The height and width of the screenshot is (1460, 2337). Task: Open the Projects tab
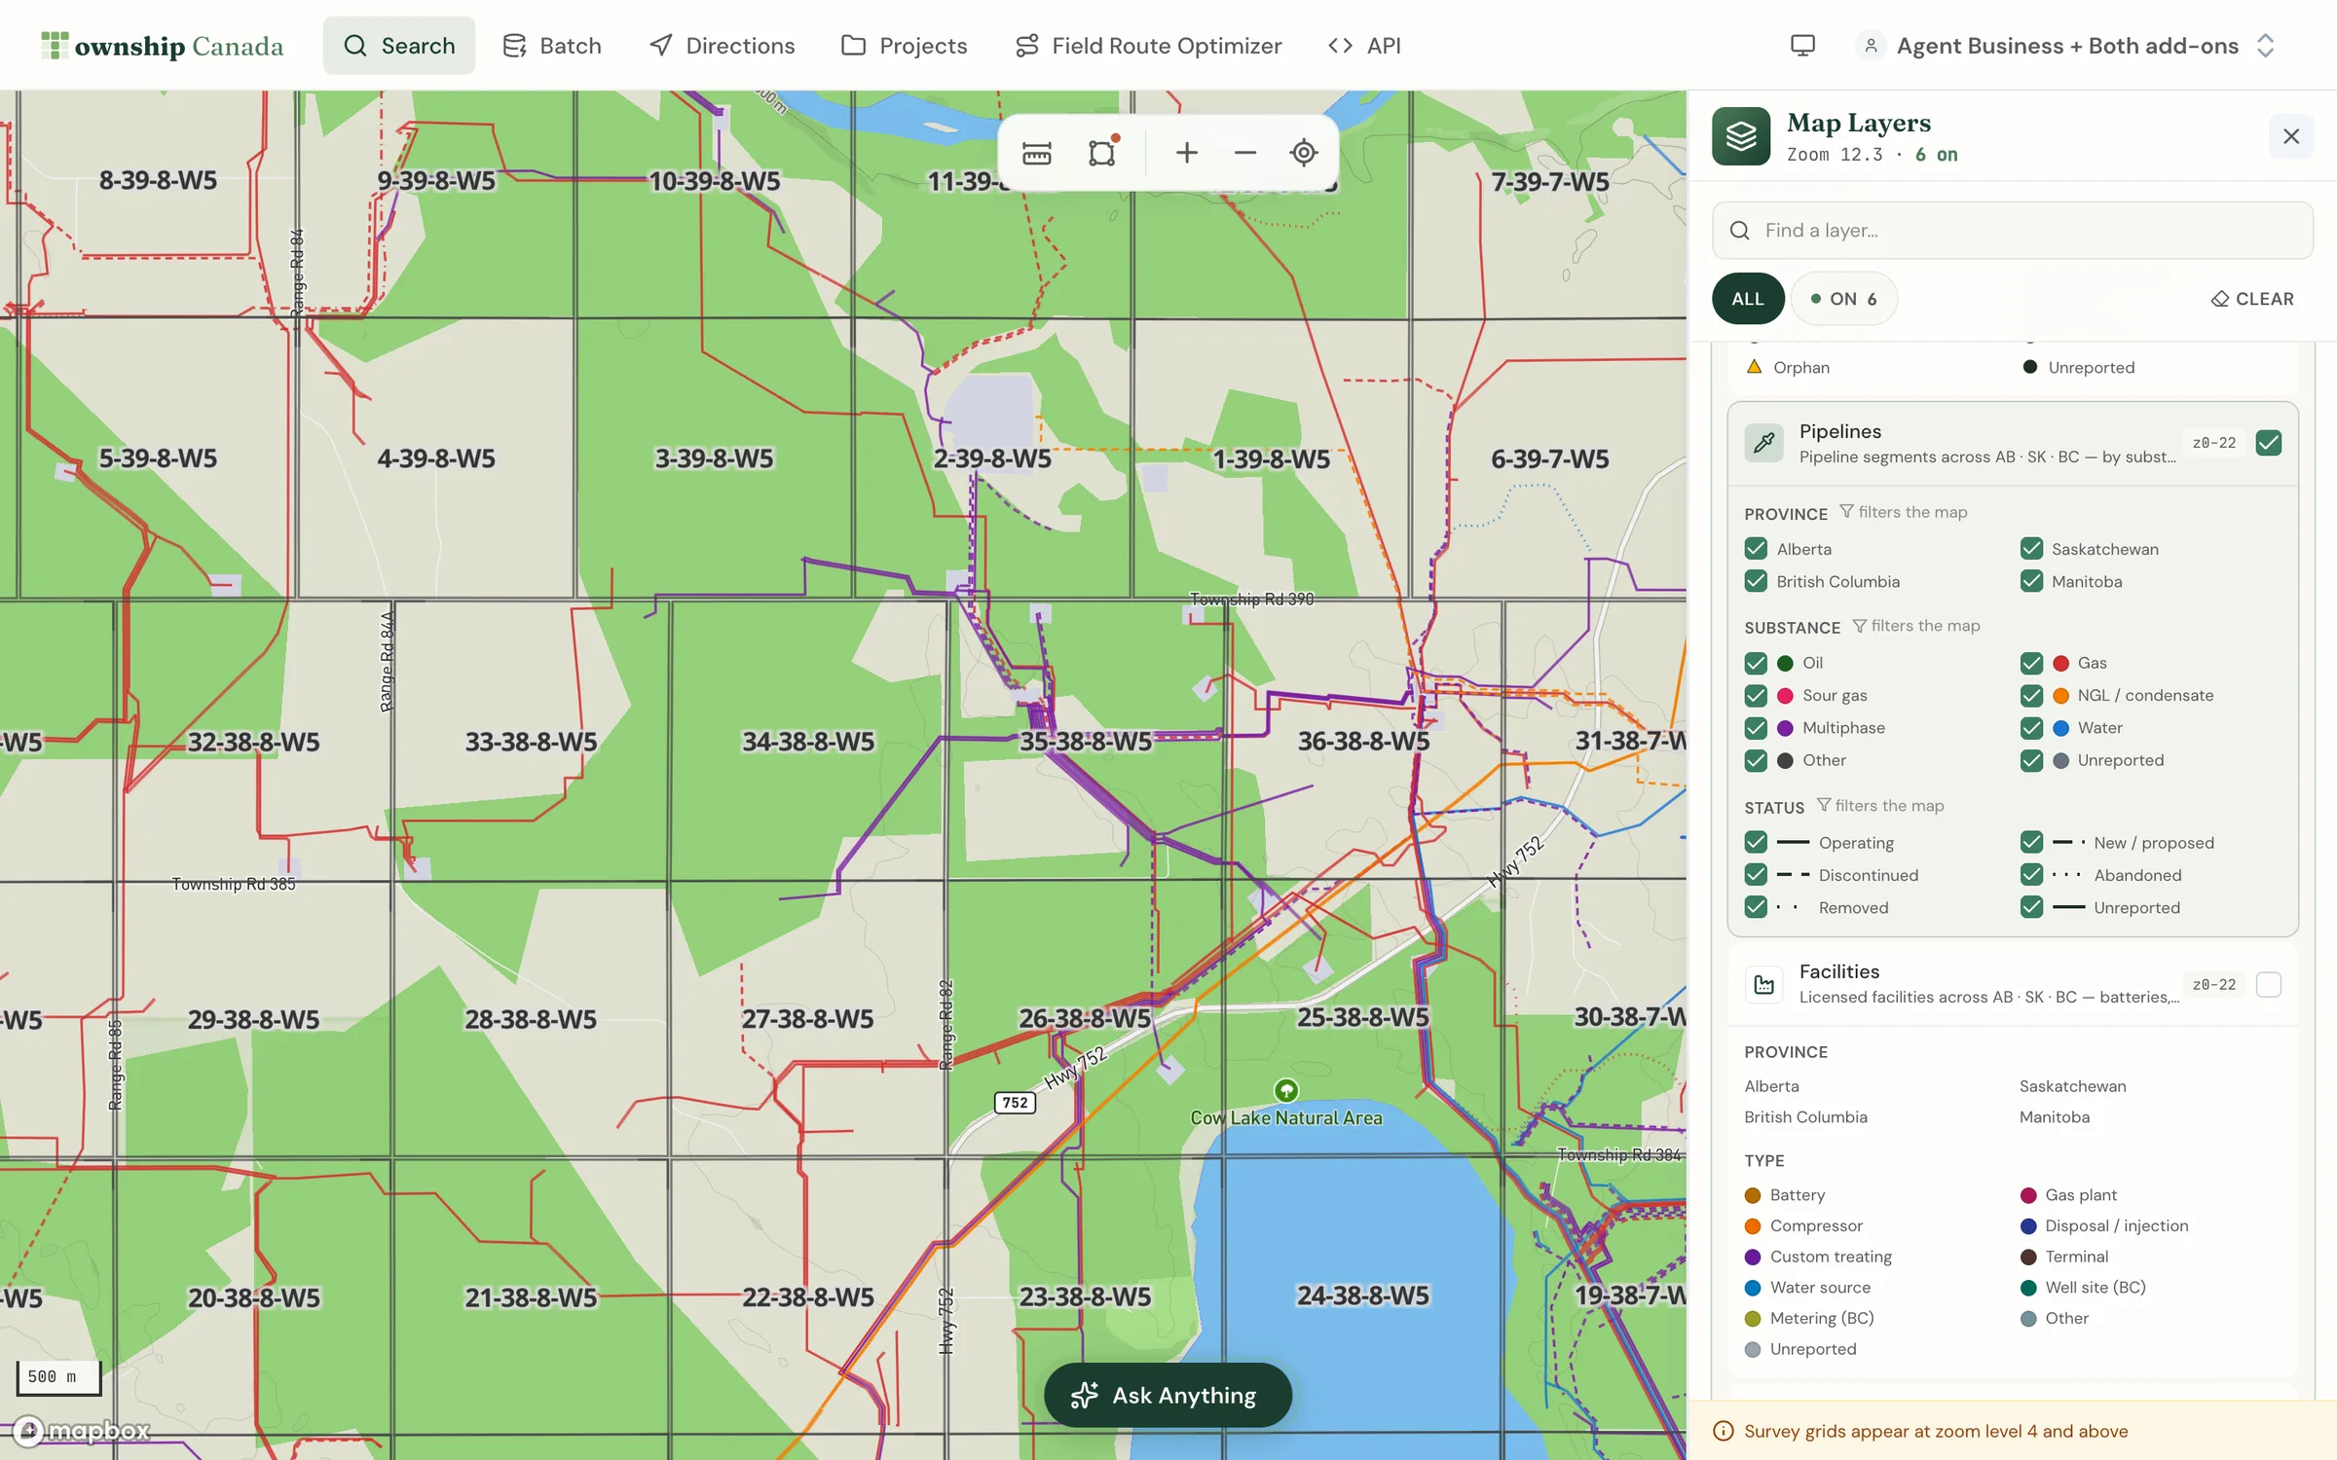905,46
